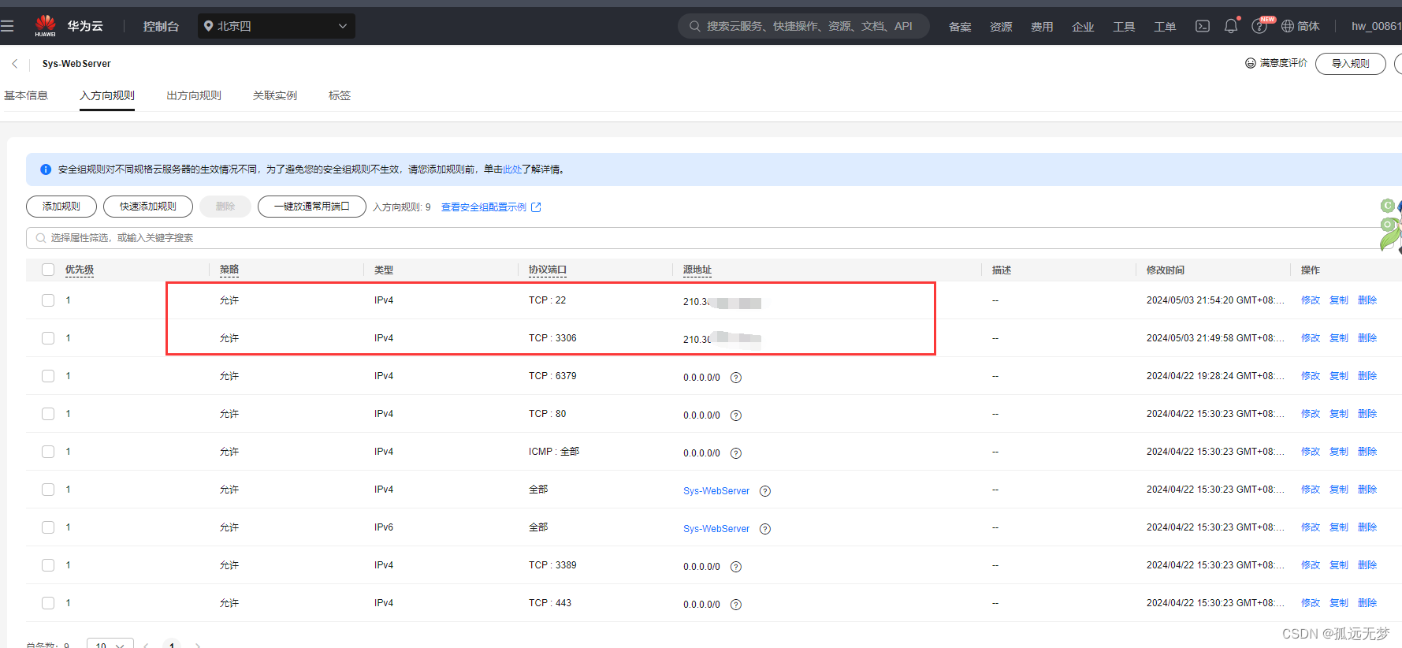
Task: Switch to the 出方向规则 tab
Action: tap(194, 95)
